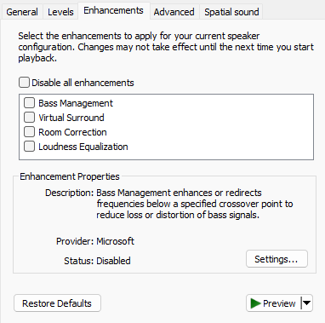Select the Enhancements tab
325x323 pixels.
[113, 11]
